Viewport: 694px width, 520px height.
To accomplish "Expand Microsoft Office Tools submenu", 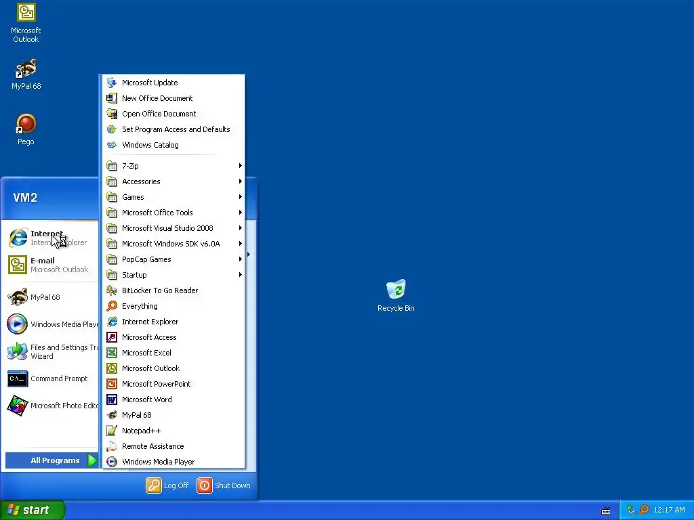I will (x=173, y=213).
